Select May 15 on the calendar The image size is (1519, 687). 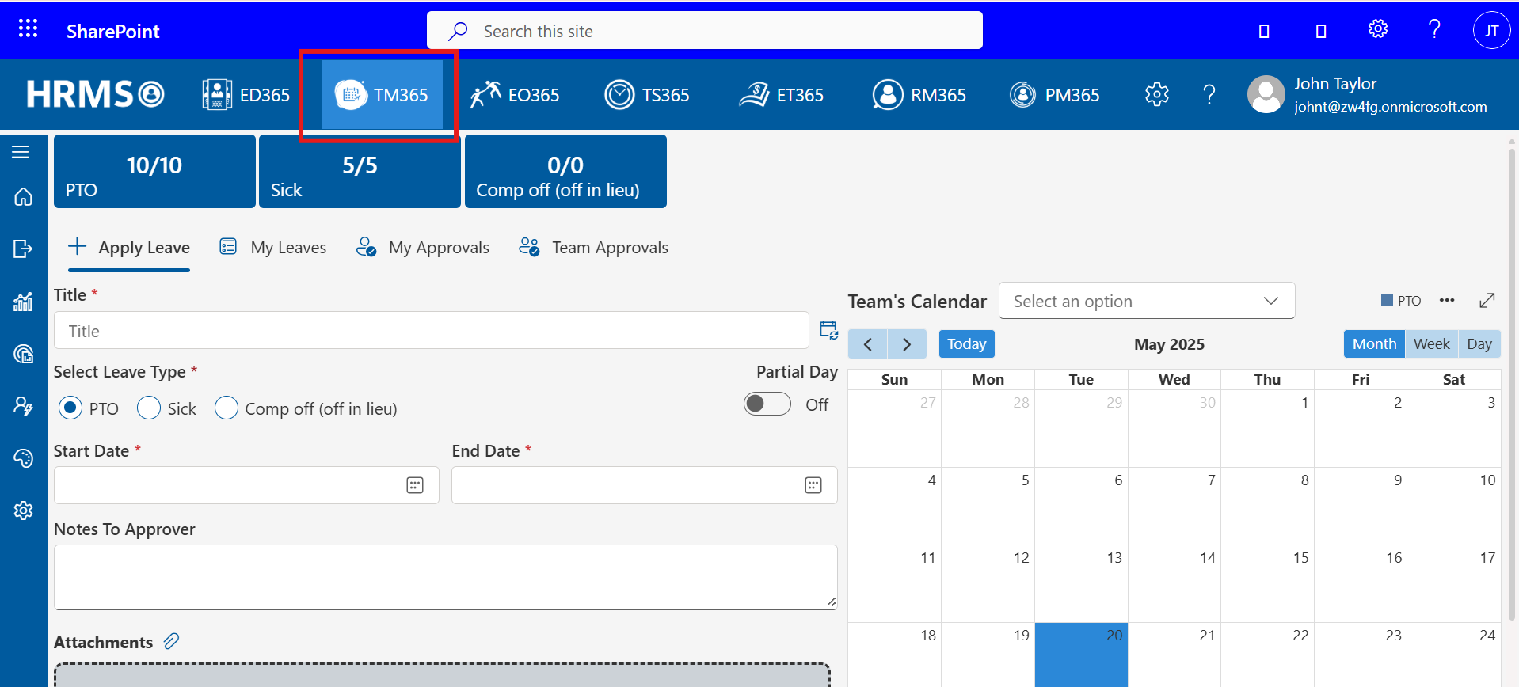1267,583
